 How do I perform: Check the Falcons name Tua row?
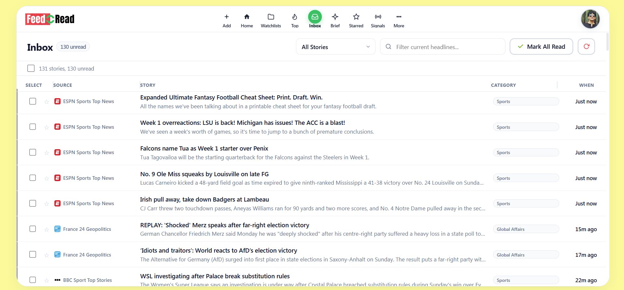33,152
